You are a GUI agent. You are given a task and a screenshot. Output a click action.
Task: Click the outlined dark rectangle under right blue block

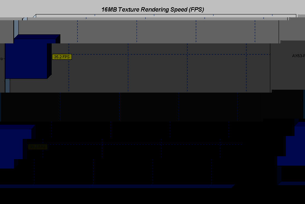[293, 174]
